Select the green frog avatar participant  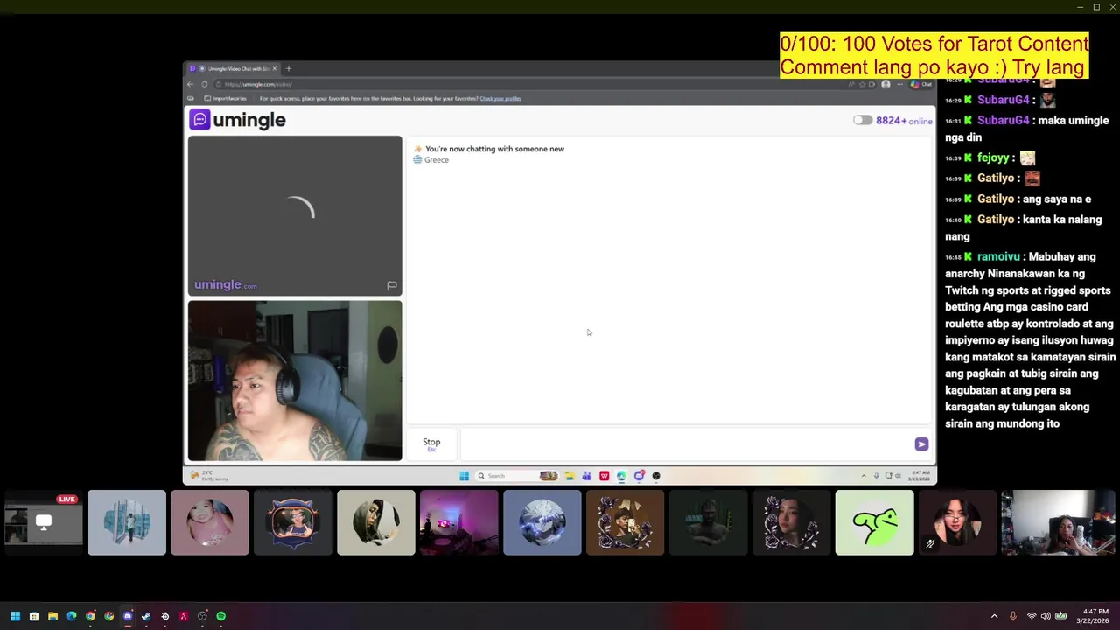point(875,523)
